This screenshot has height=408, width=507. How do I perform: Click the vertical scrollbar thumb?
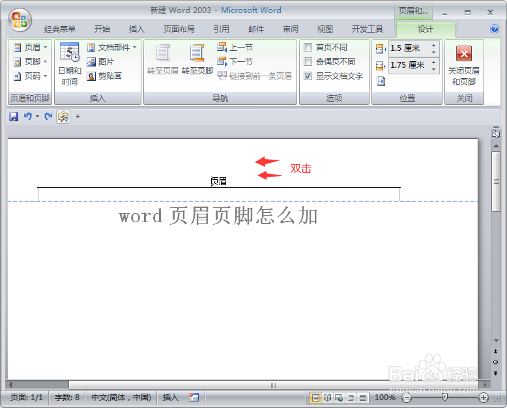click(x=496, y=181)
